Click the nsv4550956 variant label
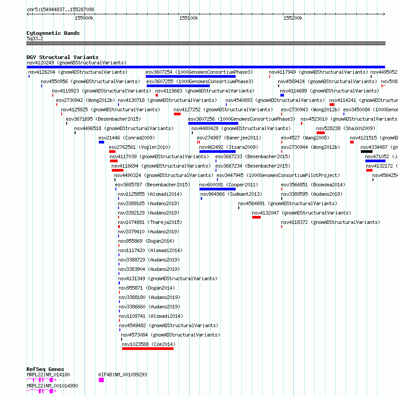 pos(90,81)
